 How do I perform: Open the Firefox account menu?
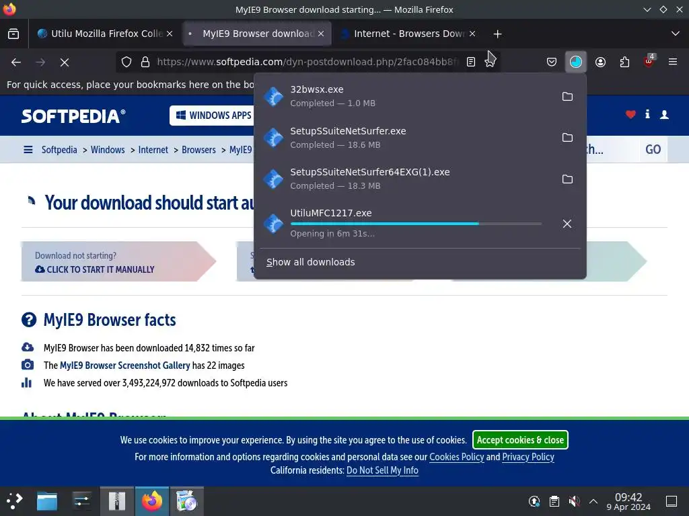click(600, 62)
